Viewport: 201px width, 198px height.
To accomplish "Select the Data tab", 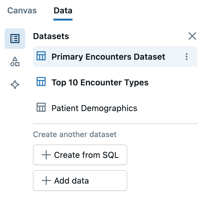I will pyautogui.click(x=63, y=11).
